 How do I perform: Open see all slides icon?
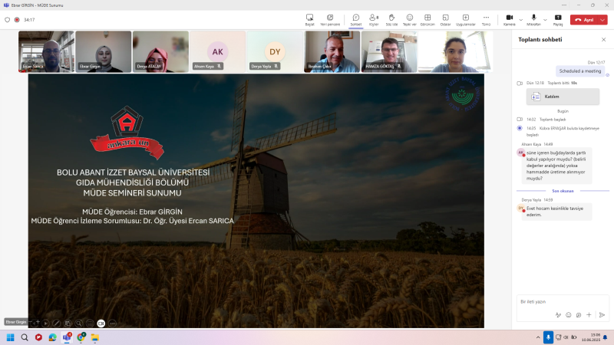coord(68,323)
